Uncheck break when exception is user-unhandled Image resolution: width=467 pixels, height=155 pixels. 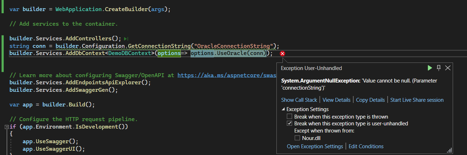(290, 124)
